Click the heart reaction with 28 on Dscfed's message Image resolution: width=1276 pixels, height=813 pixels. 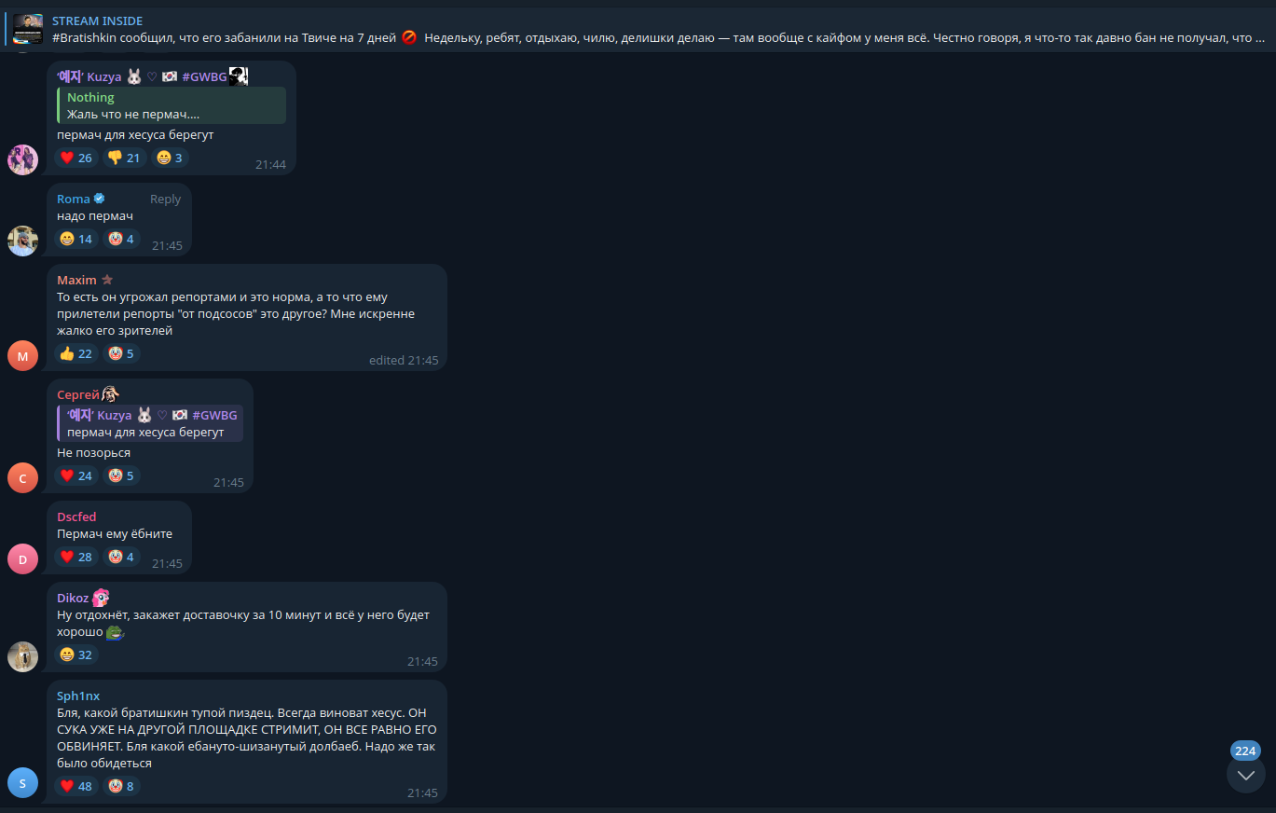(75, 557)
